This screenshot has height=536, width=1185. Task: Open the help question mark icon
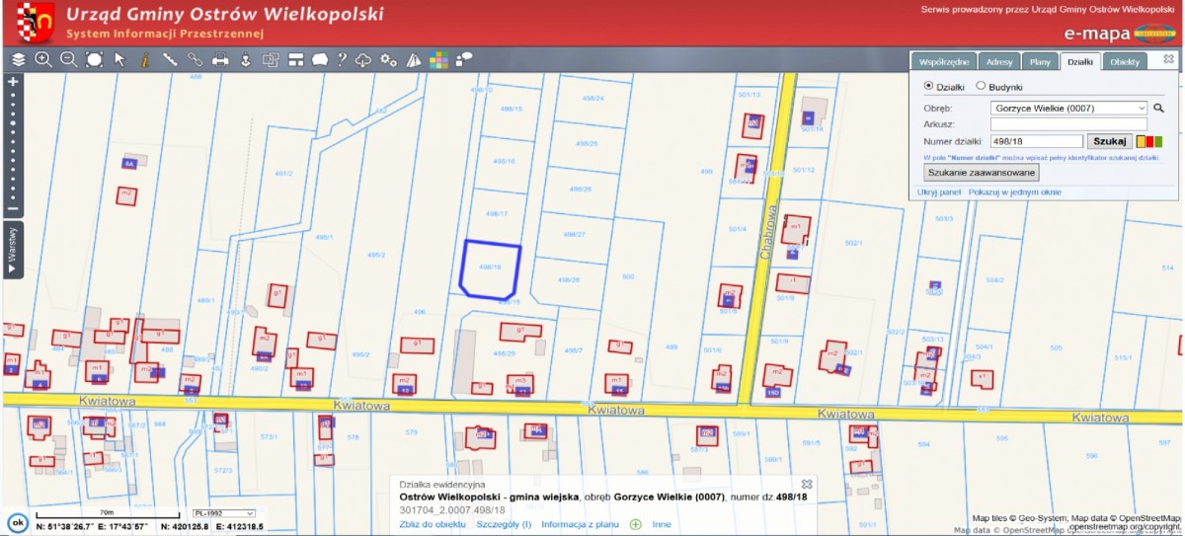[x=342, y=59]
